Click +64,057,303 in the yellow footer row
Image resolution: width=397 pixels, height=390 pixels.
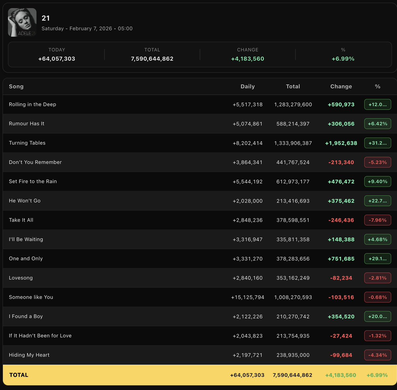[247, 375]
